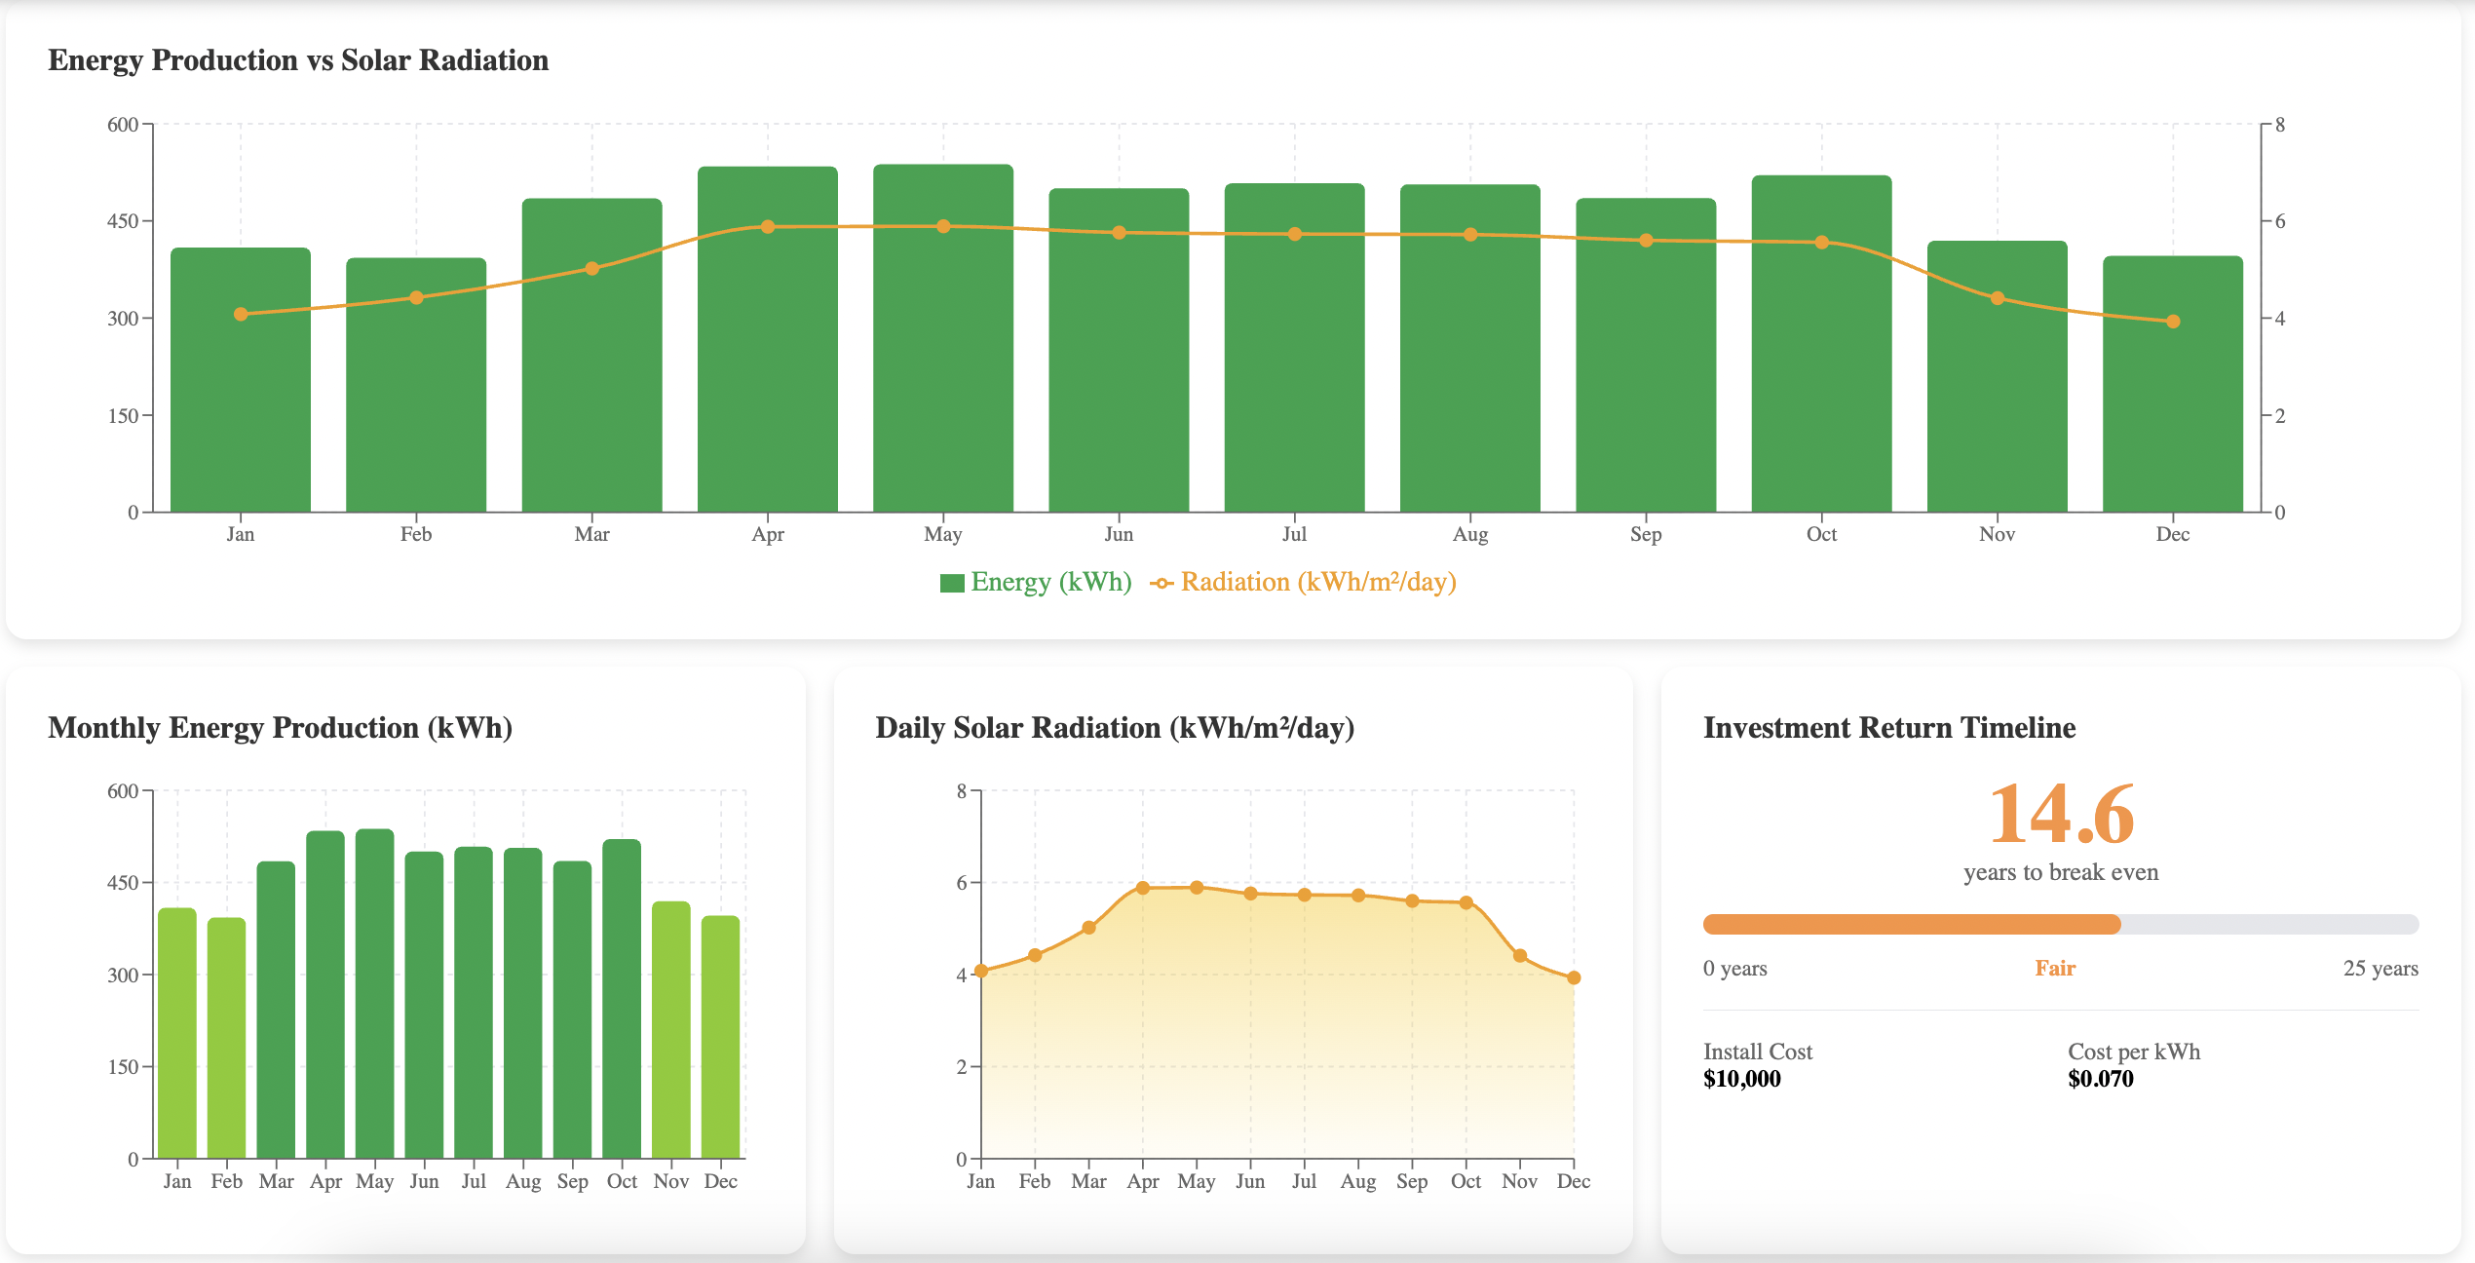This screenshot has height=1263, width=2475.
Task: Click the Investment Return Timeline heading
Action: (1888, 728)
